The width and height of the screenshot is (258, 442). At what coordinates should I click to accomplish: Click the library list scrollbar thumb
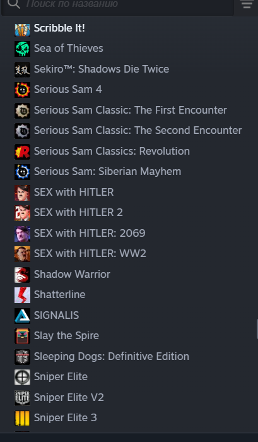[257, 329]
